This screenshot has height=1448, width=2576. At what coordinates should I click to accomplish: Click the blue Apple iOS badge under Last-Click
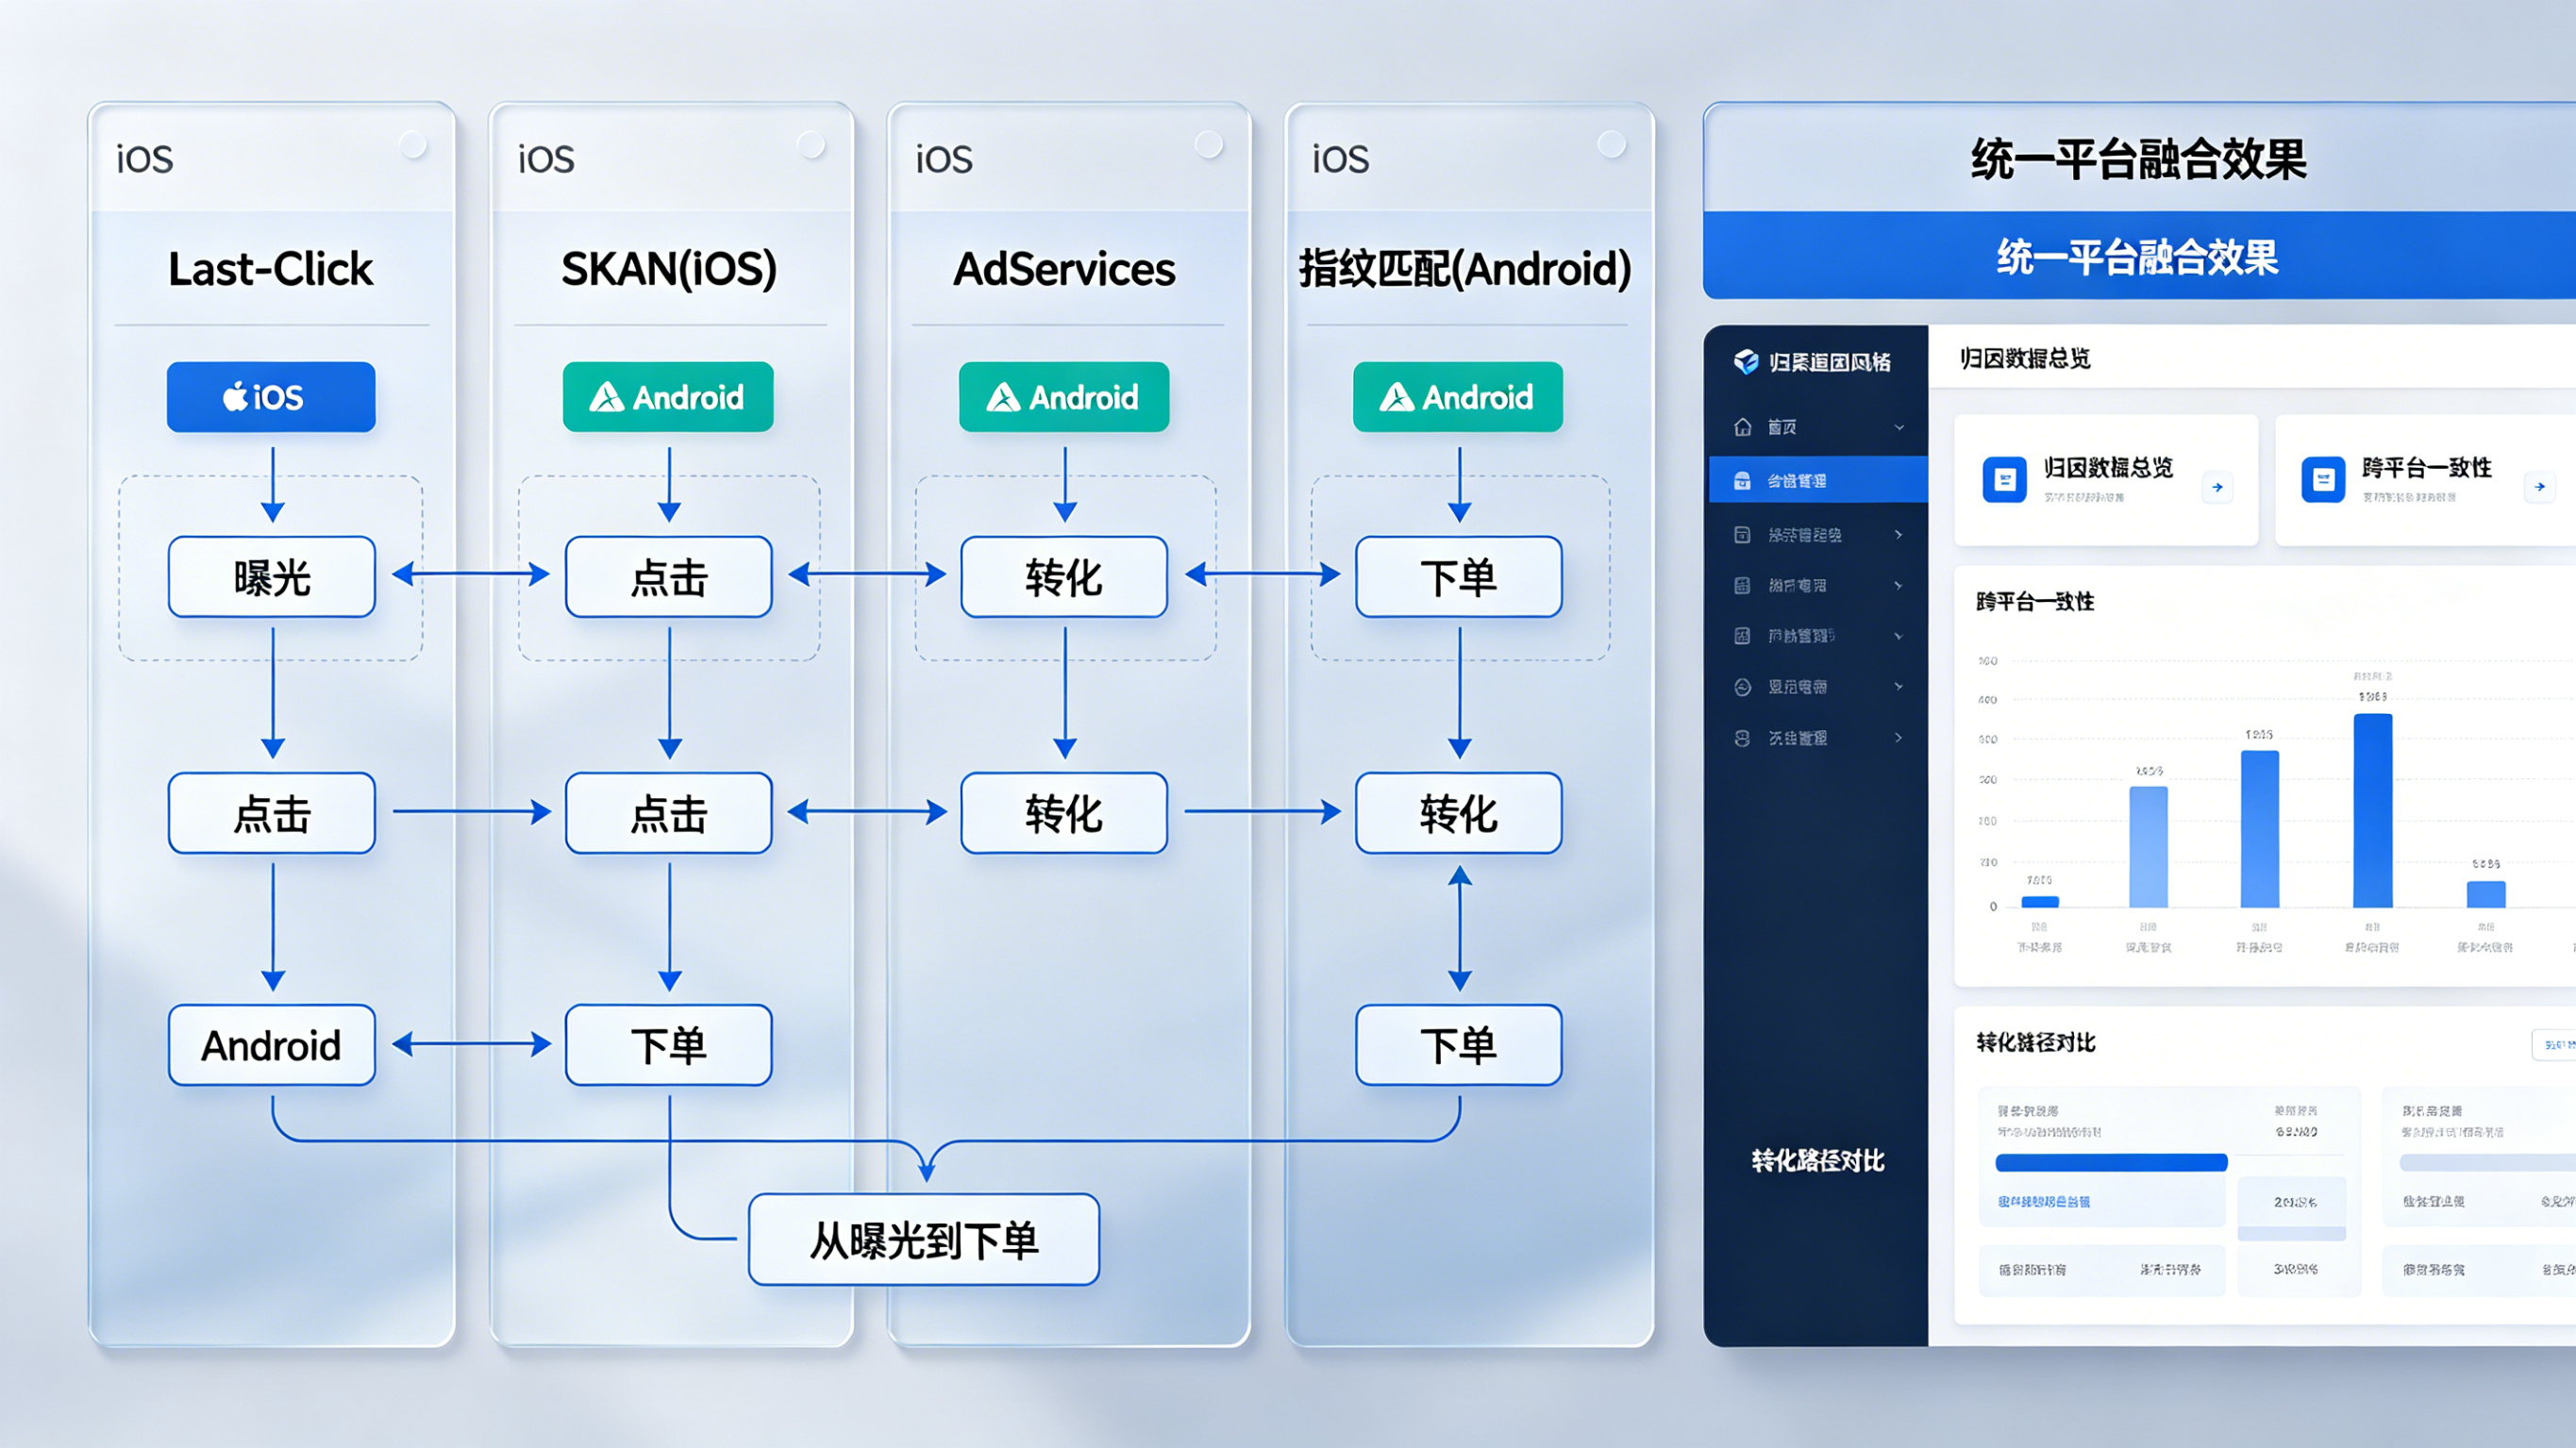pyautogui.click(x=271, y=397)
